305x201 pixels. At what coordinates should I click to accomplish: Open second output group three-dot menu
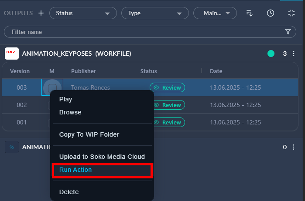point(294,147)
